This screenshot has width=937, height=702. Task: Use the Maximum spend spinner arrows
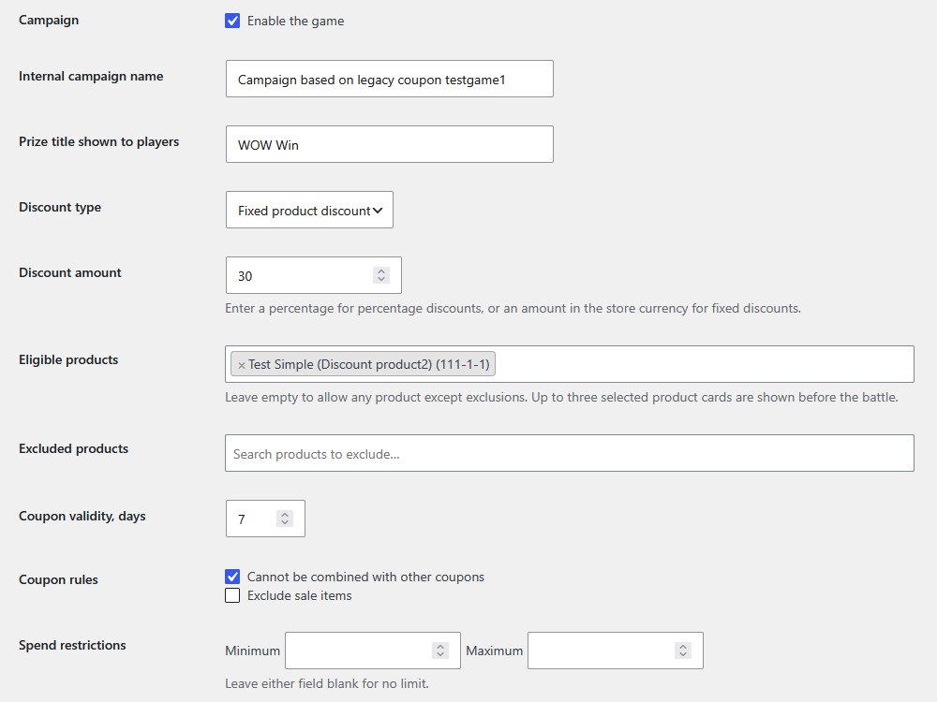point(683,651)
